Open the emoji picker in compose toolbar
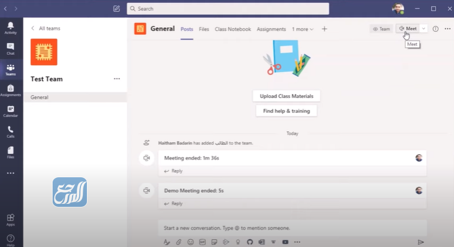 190,242
